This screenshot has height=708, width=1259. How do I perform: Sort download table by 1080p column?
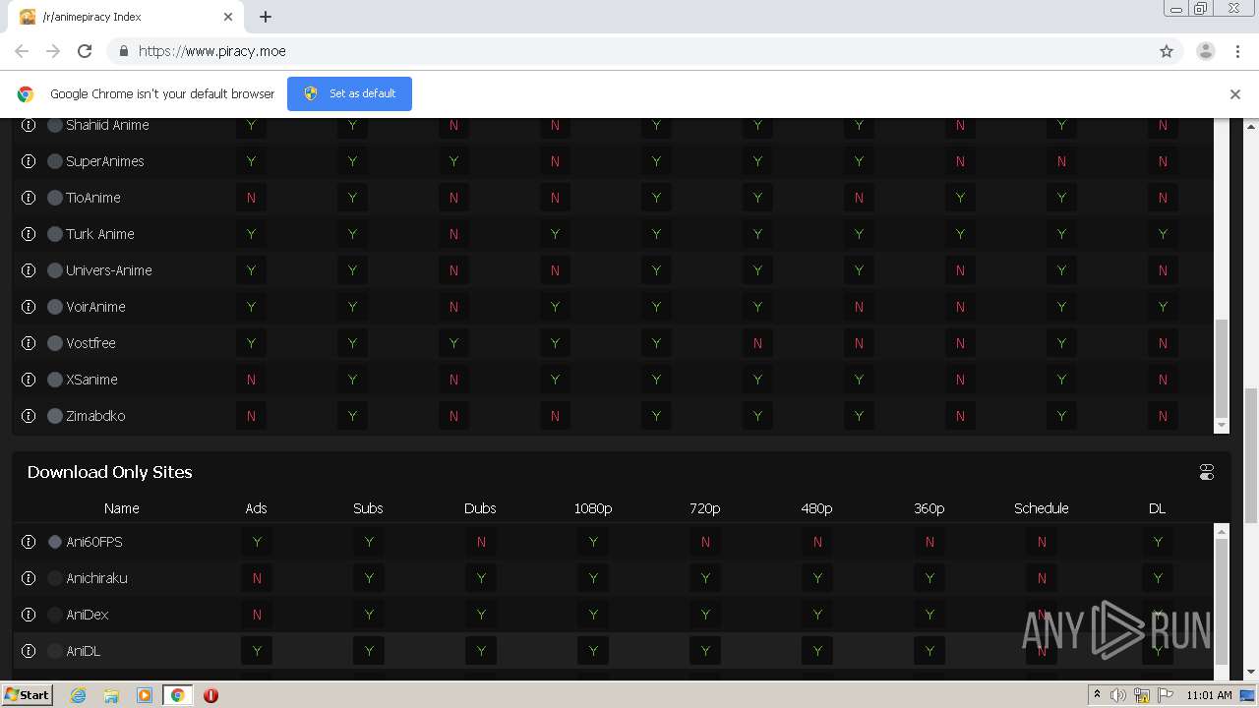coord(593,508)
